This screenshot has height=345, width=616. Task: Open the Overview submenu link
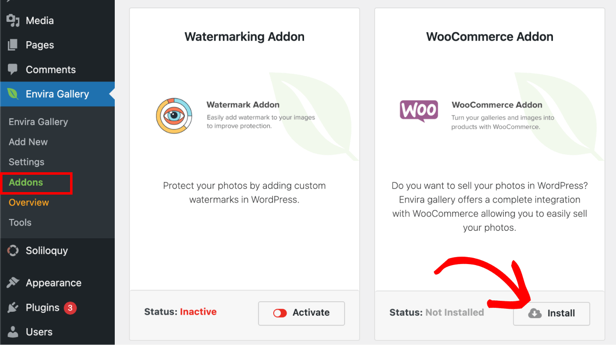point(29,203)
